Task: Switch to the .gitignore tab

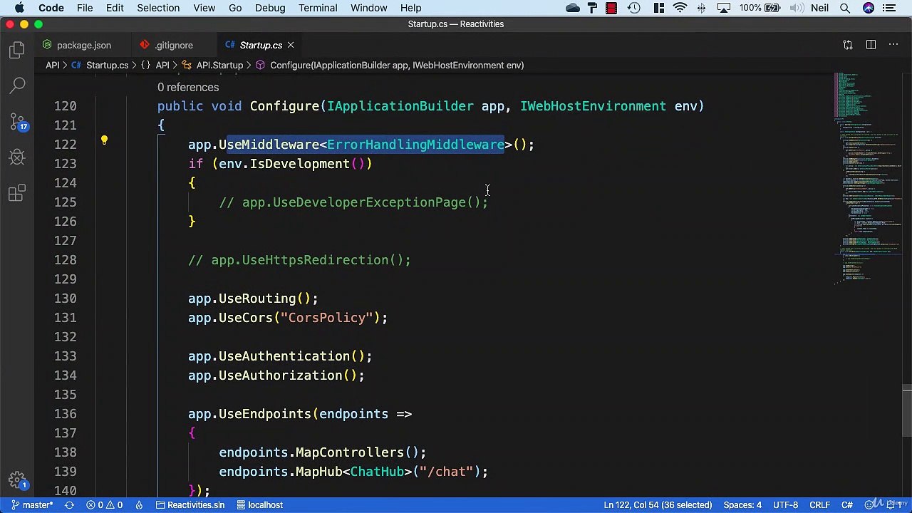Action: 174,45
